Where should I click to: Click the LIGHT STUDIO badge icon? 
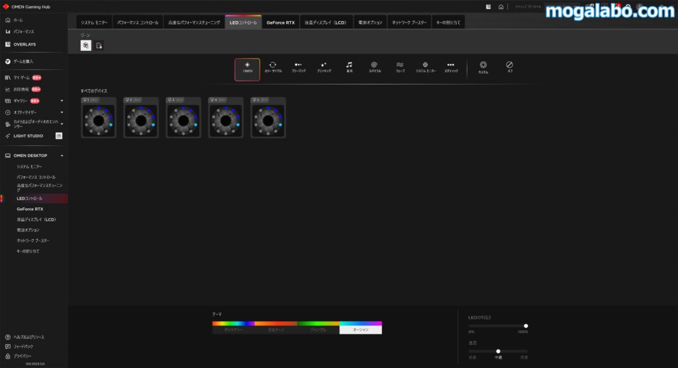[x=59, y=136]
